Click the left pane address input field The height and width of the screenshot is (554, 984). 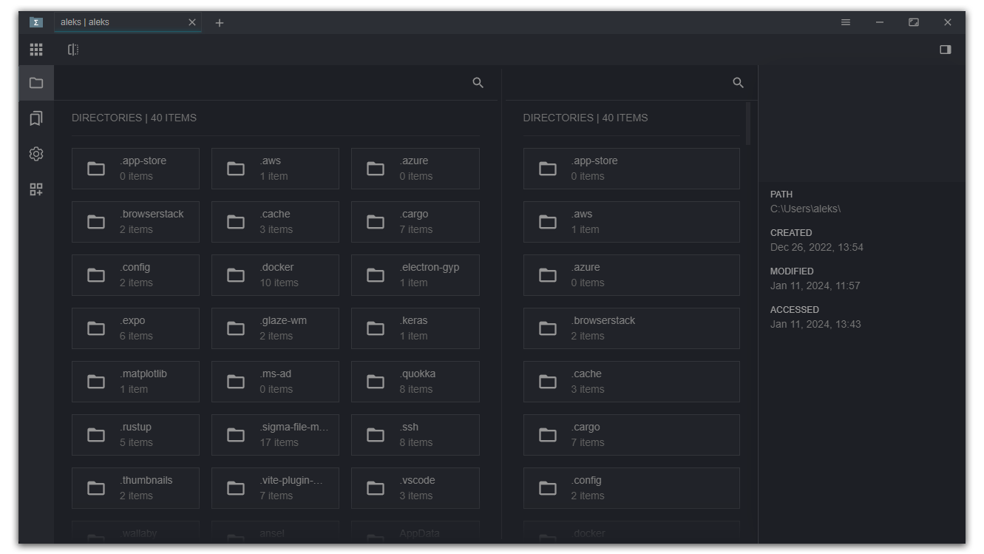tap(259, 83)
